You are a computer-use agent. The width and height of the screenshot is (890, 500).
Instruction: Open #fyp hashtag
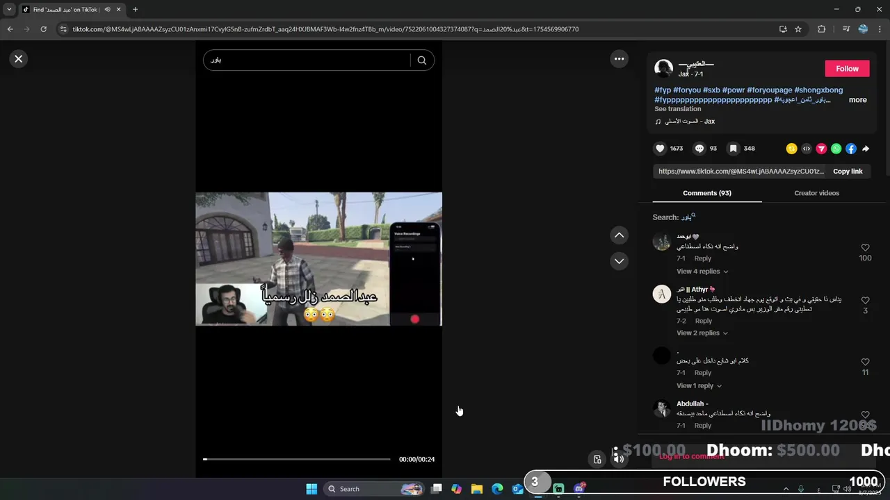pos(663,90)
